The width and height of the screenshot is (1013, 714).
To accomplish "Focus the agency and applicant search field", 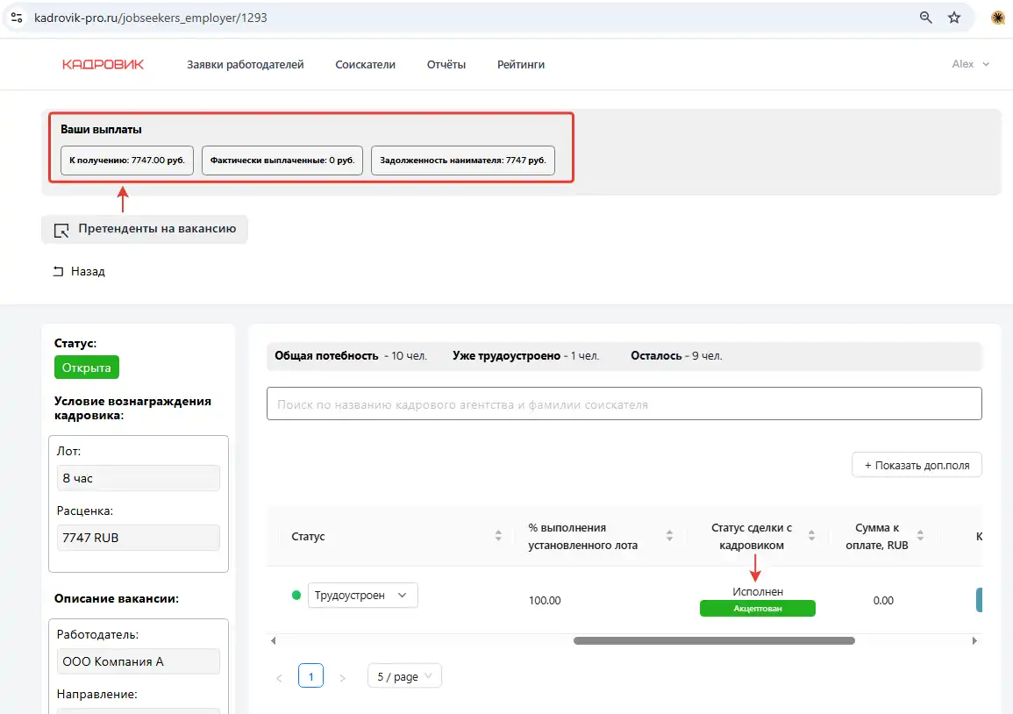I will click(624, 404).
